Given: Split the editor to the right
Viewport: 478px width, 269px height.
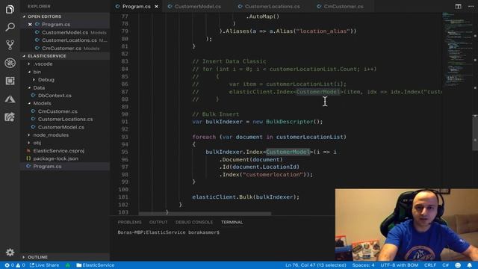Looking at the screenshot, I should click(x=458, y=7).
